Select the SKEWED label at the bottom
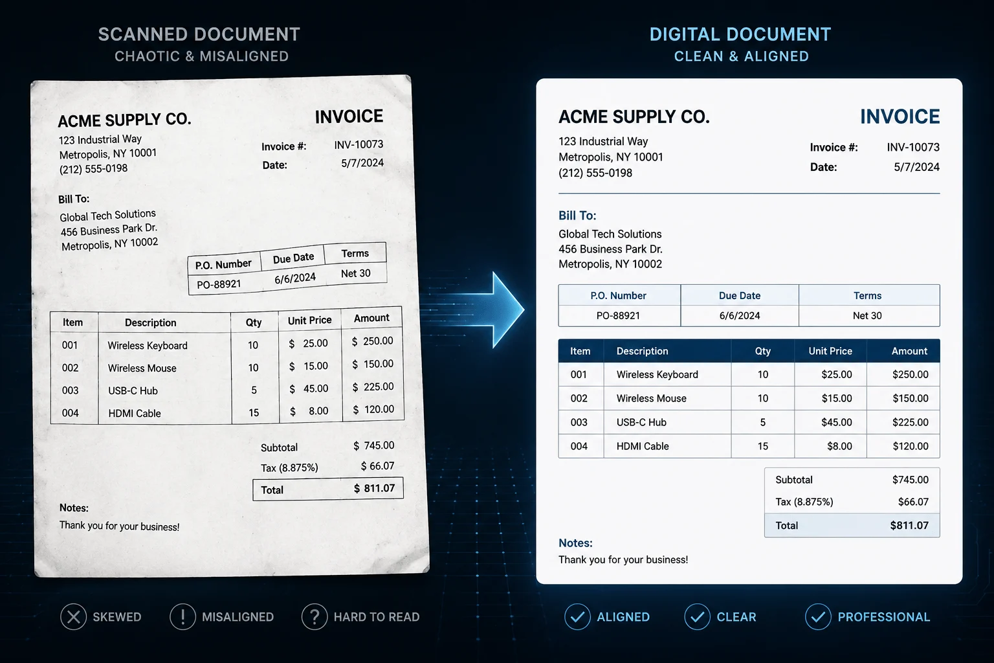 click(117, 617)
